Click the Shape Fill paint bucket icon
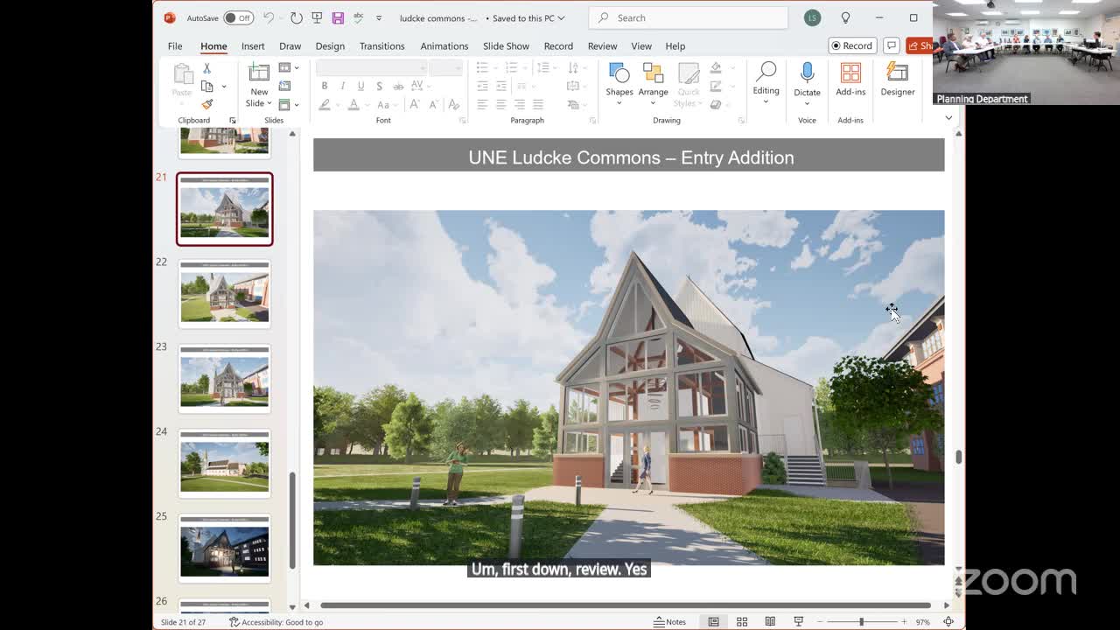 point(716,67)
